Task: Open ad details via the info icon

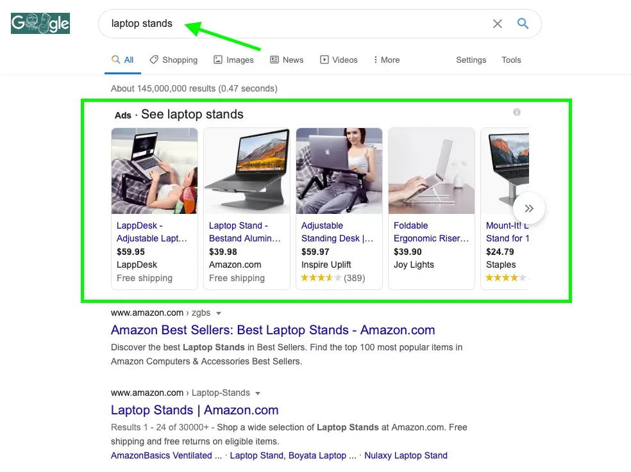Action: pyautogui.click(x=517, y=111)
